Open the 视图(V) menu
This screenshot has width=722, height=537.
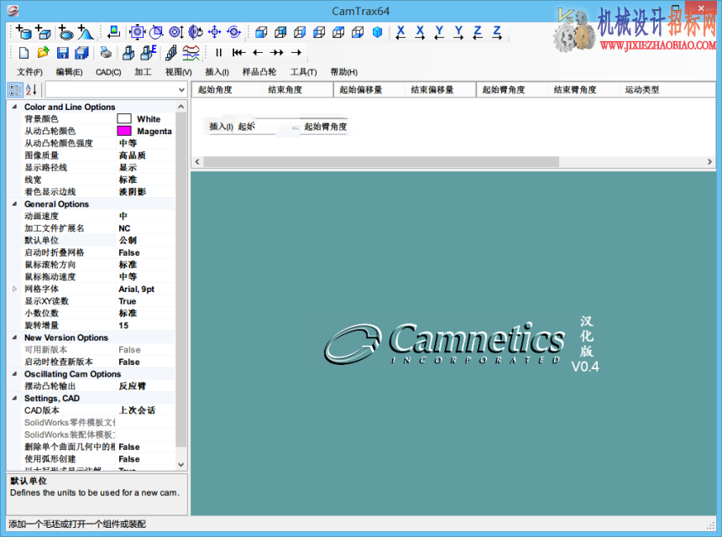(178, 72)
